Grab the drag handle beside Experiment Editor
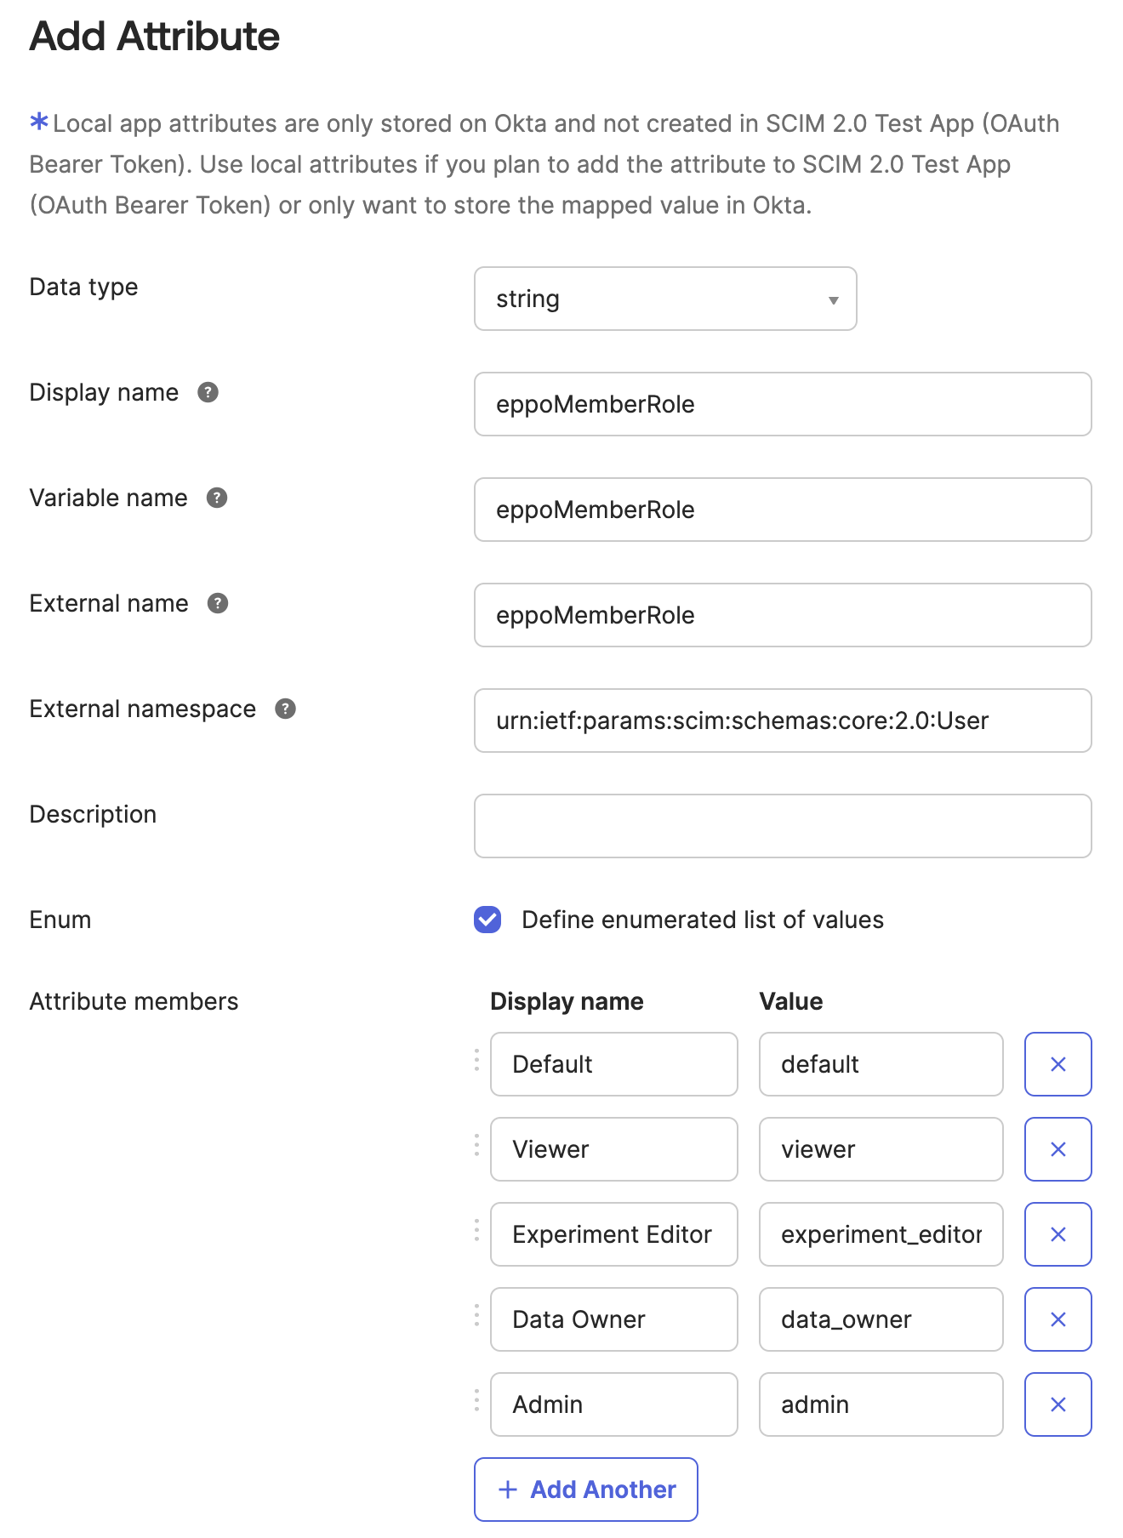The width and height of the screenshot is (1123, 1538). (476, 1230)
